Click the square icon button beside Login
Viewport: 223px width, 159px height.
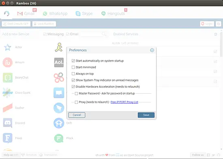(219, 24)
